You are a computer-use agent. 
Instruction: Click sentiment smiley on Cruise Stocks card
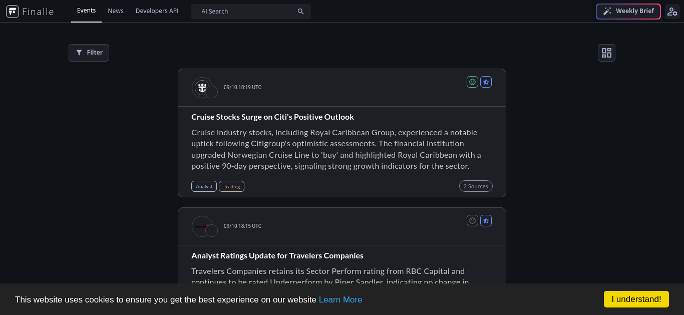(472, 82)
